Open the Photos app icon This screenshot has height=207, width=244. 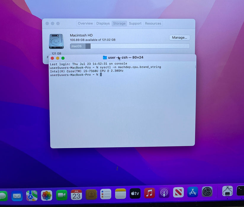[46, 195]
